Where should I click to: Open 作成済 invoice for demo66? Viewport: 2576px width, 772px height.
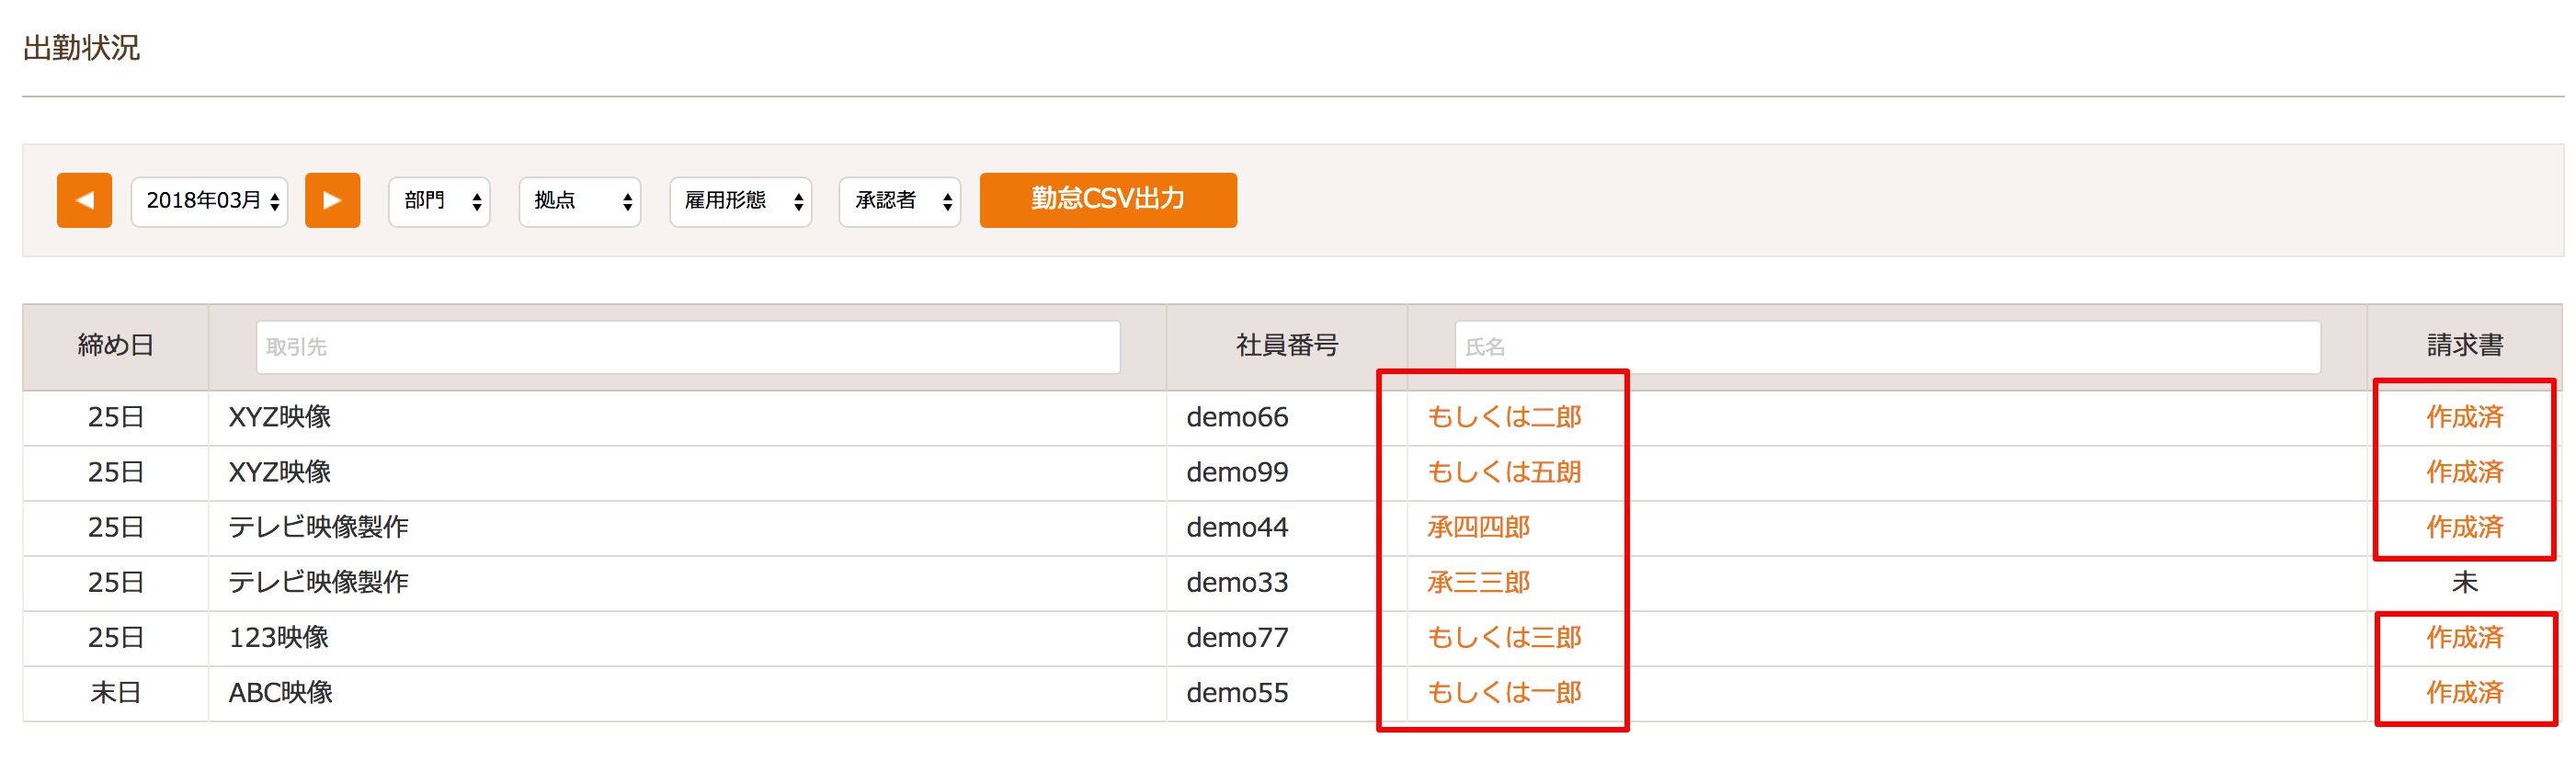(2464, 417)
